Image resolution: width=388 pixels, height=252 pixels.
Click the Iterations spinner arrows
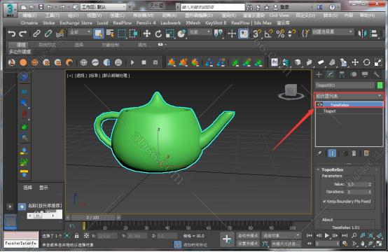370,192
